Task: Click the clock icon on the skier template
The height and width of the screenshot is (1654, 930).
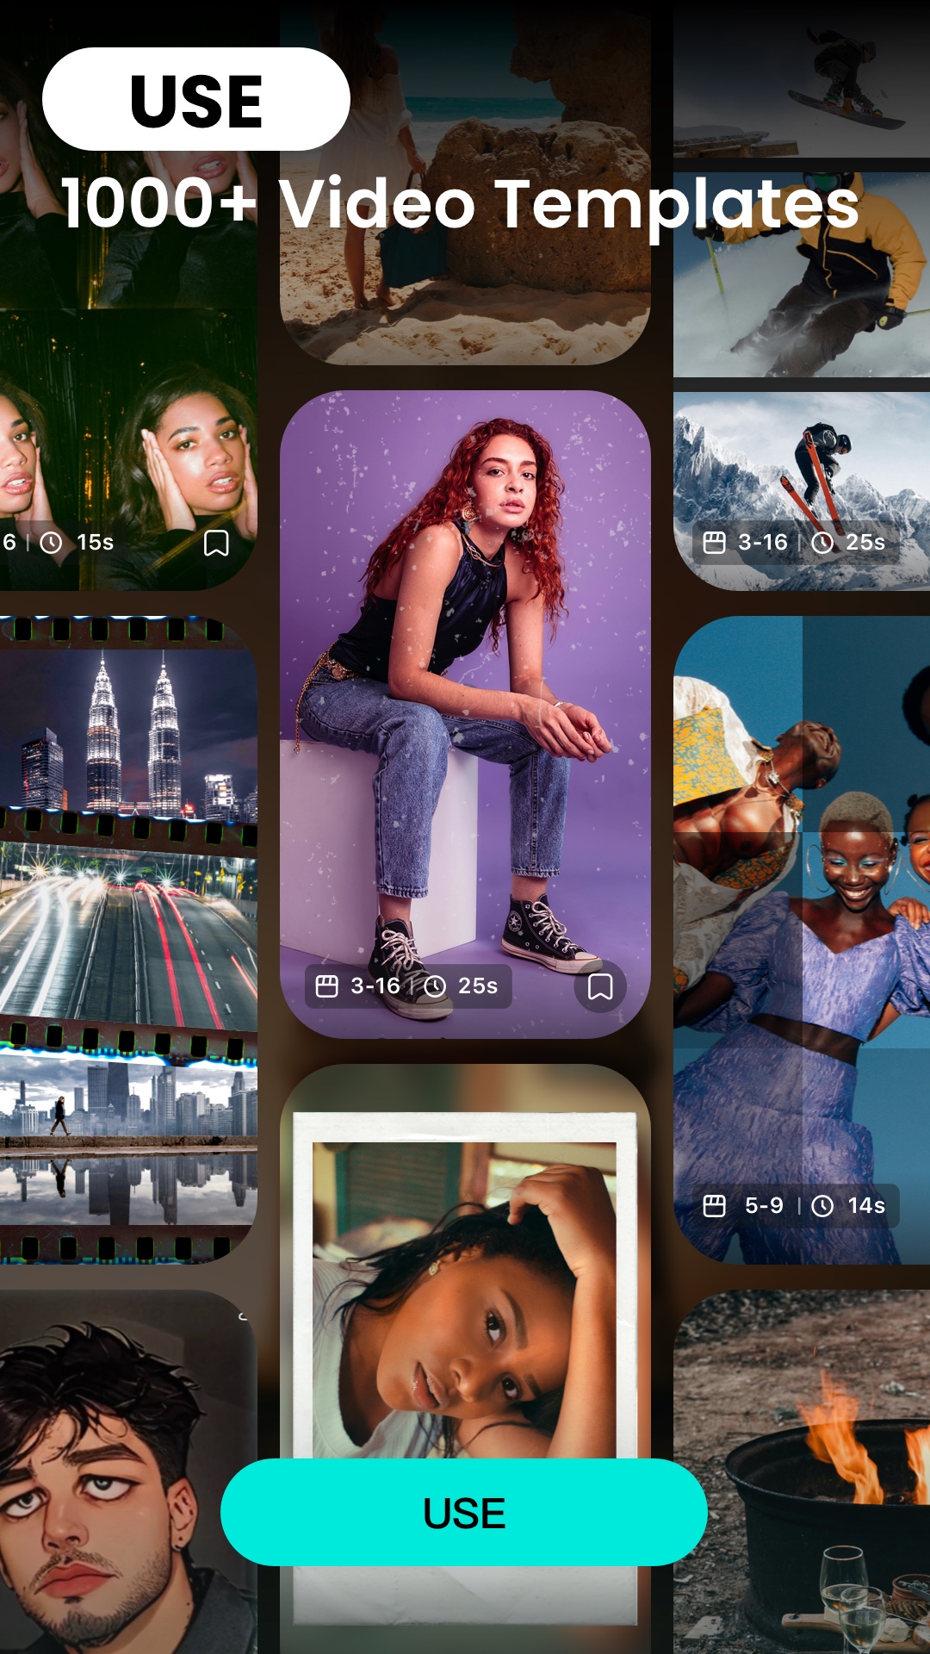Action: pyautogui.click(x=823, y=542)
